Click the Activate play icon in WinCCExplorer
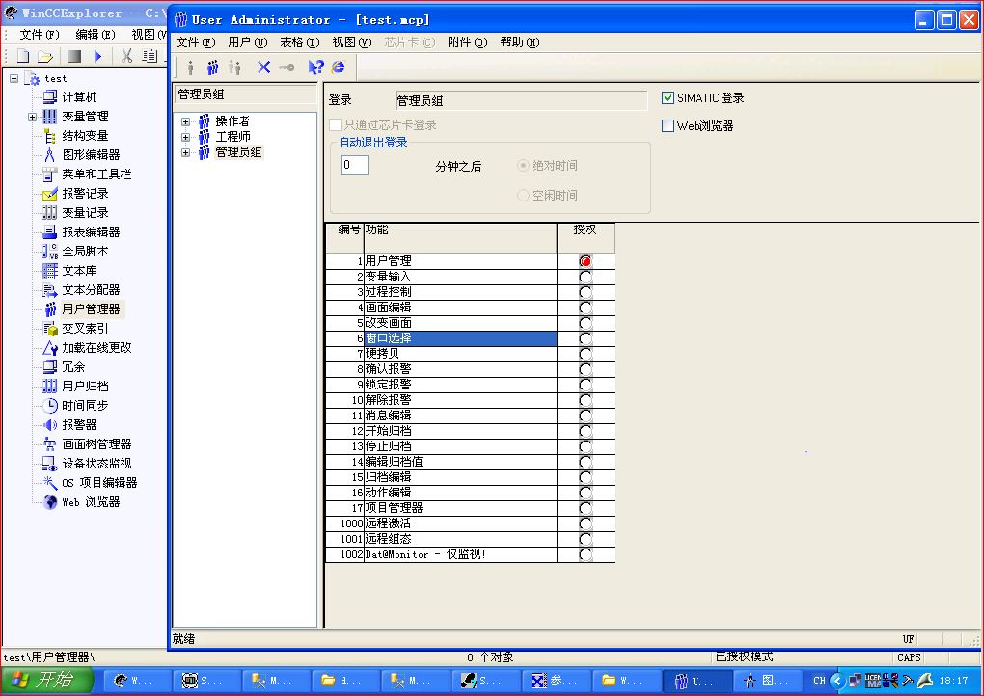This screenshot has height=696, width=984. (x=97, y=56)
